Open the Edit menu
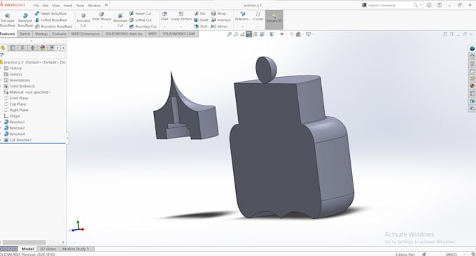This screenshot has width=476, height=256. tap(45, 6)
